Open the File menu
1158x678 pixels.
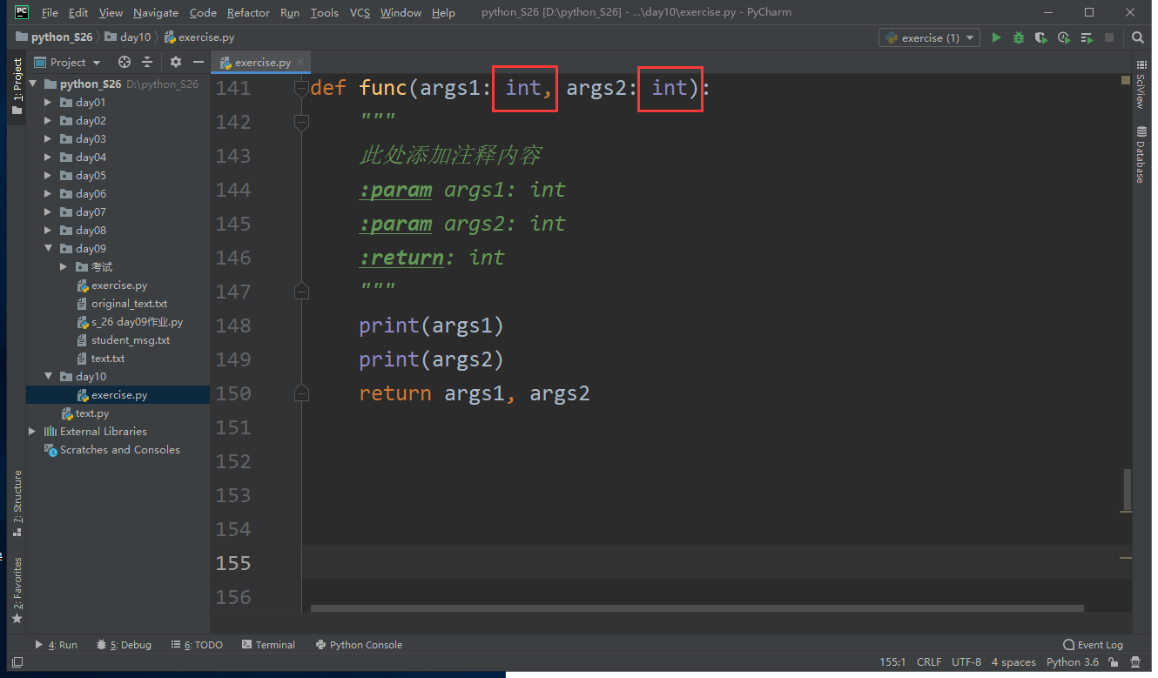50,13
